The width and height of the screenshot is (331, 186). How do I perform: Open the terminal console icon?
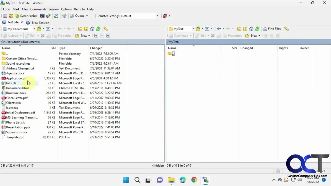(42, 16)
